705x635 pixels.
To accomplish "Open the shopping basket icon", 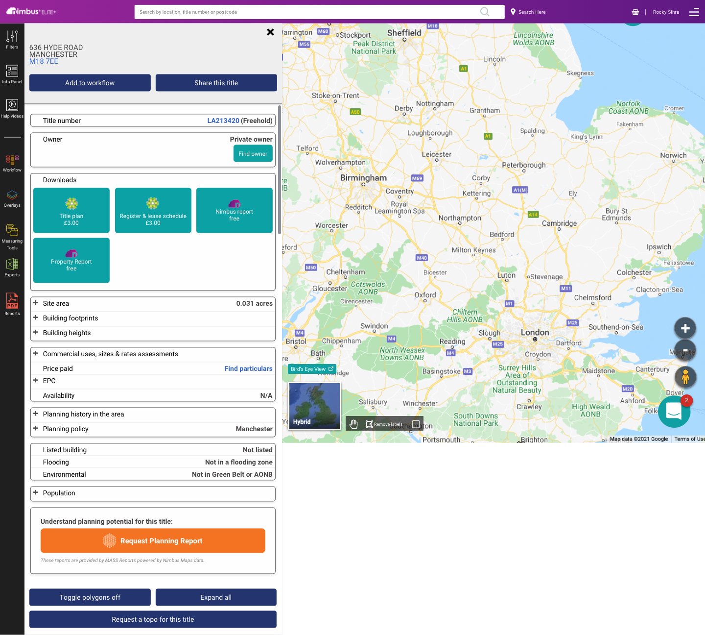I will pyautogui.click(x=635, y=12).
